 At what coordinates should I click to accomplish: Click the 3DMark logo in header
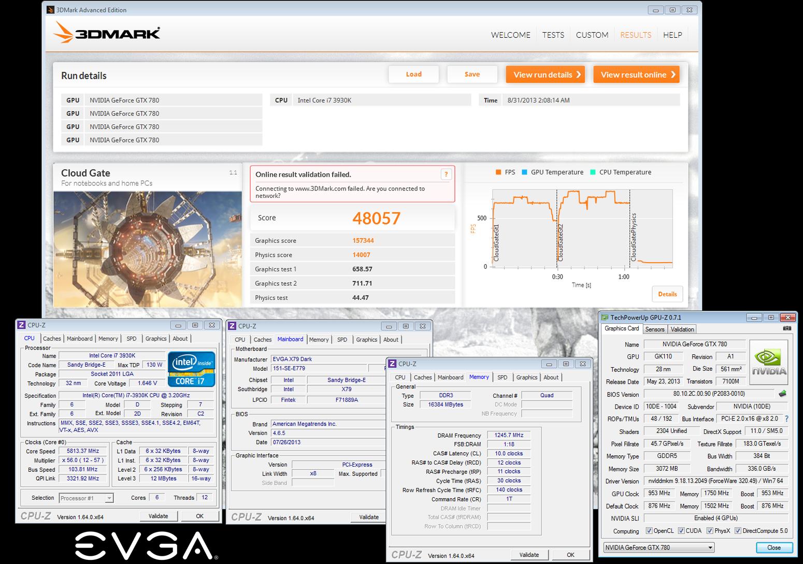(107, 32)
